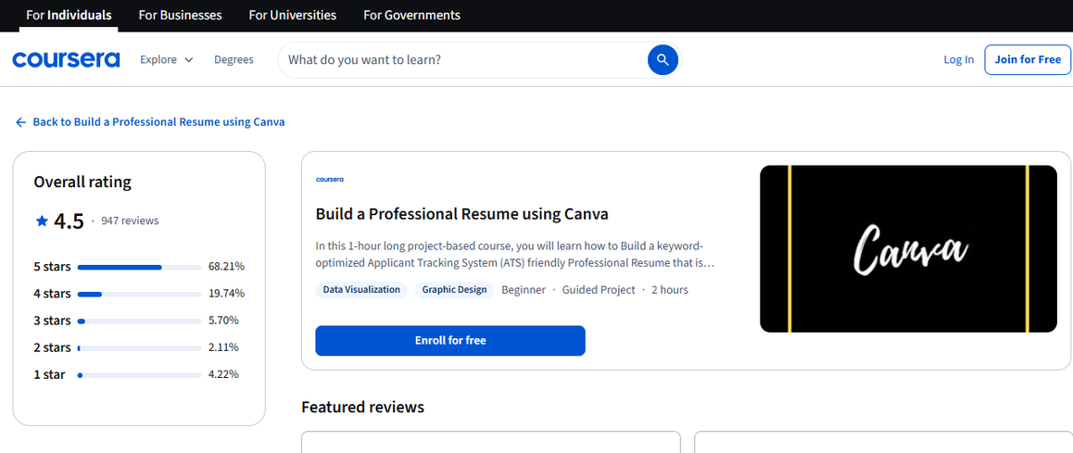The height and width of the screenshot is (453, 1073).
Task: Click the '4.5' rating number
Action: click(69, 221)
